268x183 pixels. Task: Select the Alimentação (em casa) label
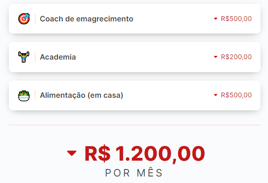pyautogui.click(x=82, y=95)
